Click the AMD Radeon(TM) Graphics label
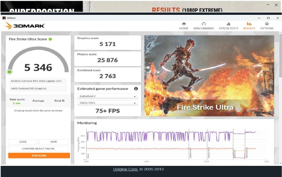Image resolution: width=282 pixels, height=177 pixels. (x=28, y=88)
